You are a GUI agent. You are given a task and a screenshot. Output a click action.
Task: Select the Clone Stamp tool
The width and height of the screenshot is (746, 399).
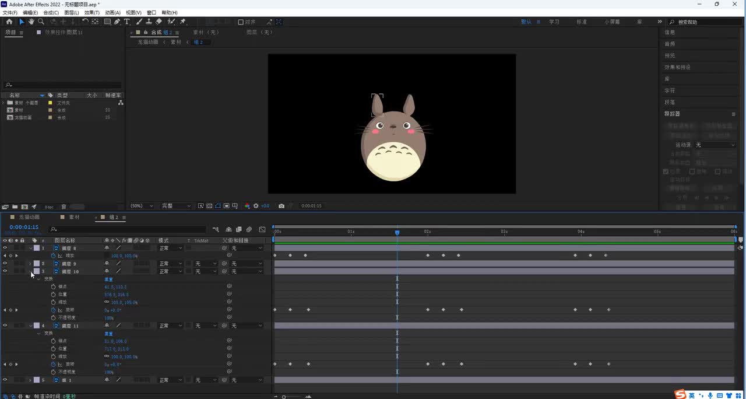pos(149,22)
